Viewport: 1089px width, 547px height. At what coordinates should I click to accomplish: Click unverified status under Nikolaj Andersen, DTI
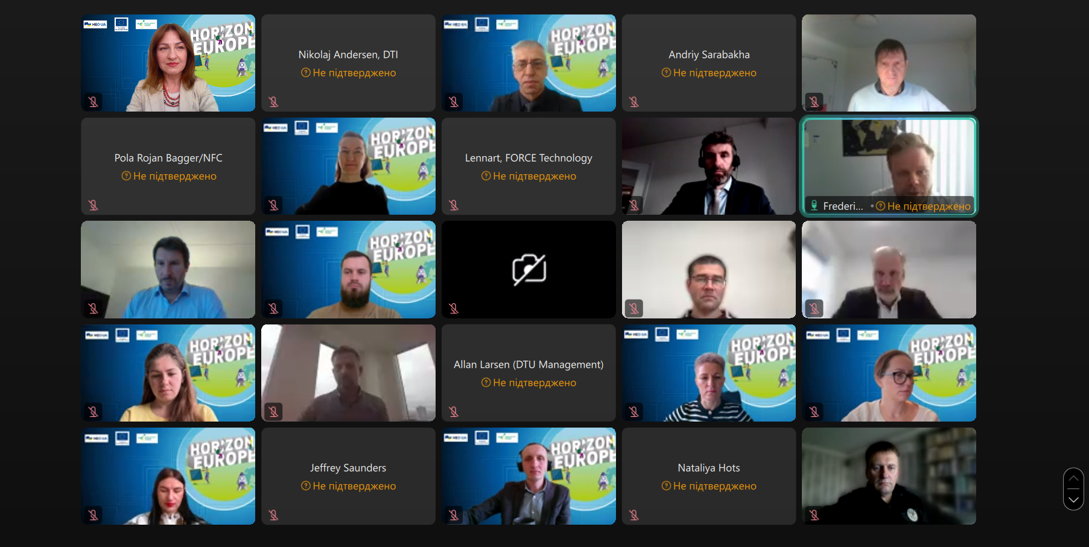click(x=349, y=73)
